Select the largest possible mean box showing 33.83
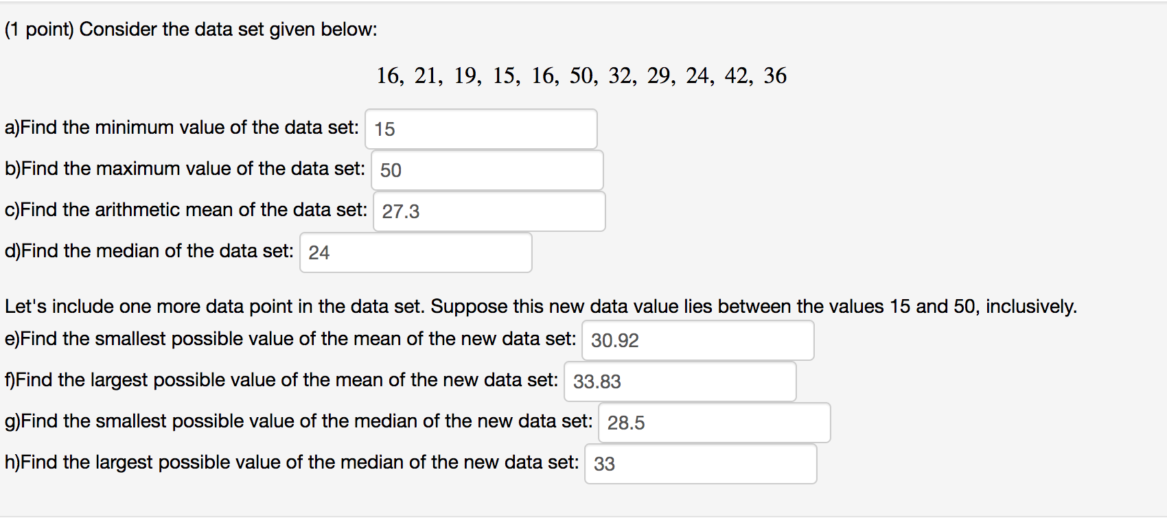Screen dimensions: 1167x518 tap(679, 381)
